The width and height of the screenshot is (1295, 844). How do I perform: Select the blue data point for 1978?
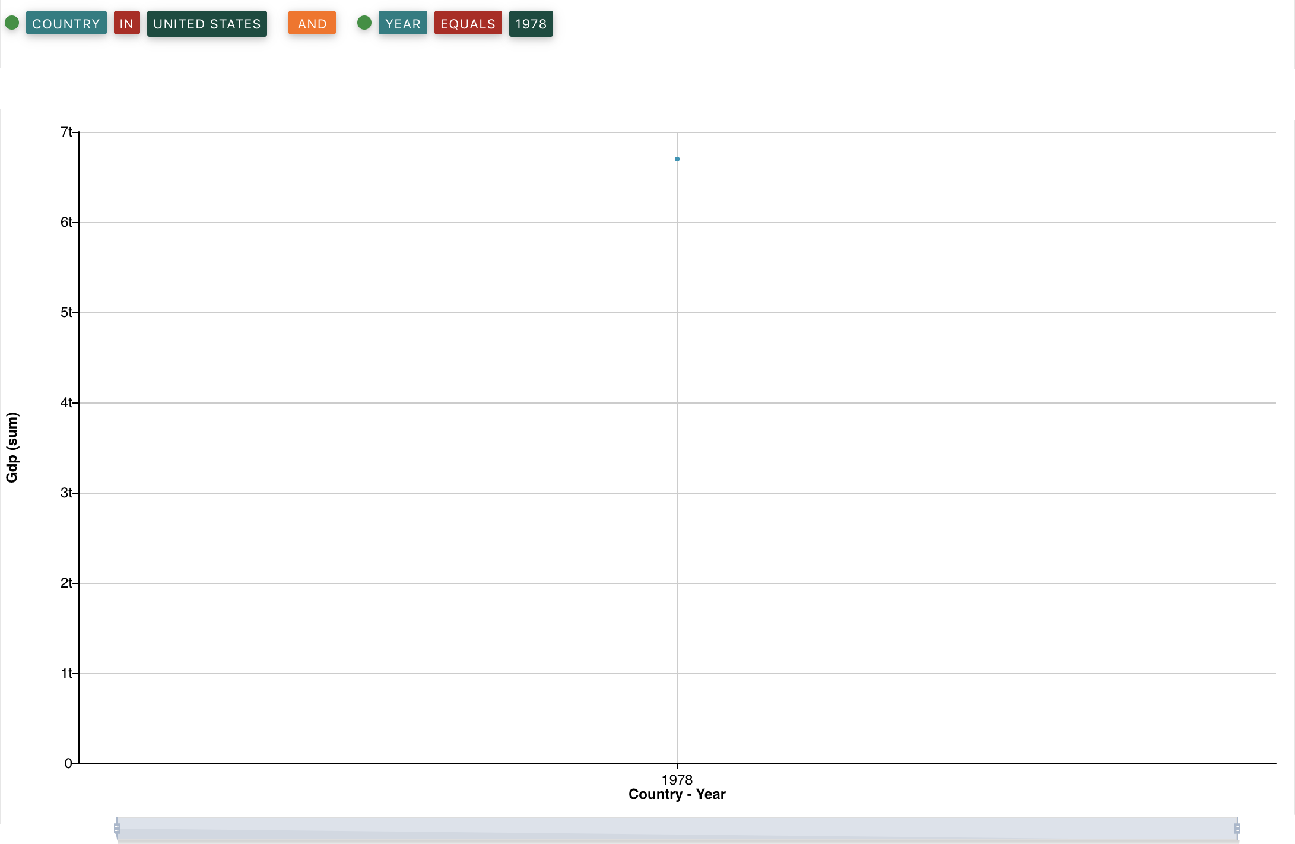point(677,159)
